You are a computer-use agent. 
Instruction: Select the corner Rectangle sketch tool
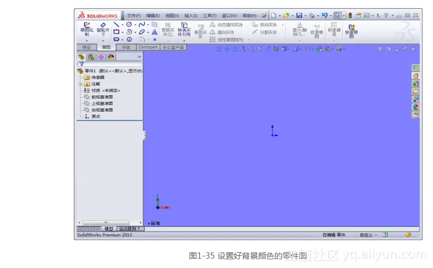116,32
